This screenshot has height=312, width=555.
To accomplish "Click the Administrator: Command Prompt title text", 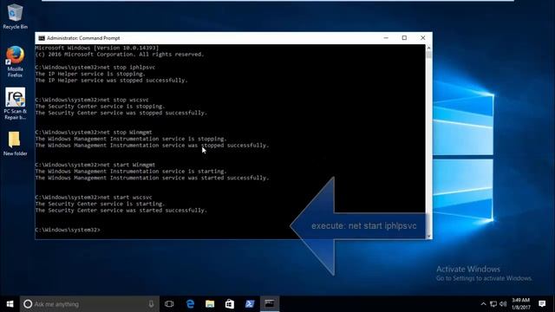I will coord(83,38).
